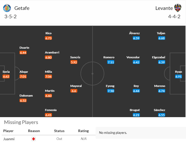This screenshot has height=144, width=186.
Task: Click the Levante club crest icon
Action: click(x=178, y=8)
